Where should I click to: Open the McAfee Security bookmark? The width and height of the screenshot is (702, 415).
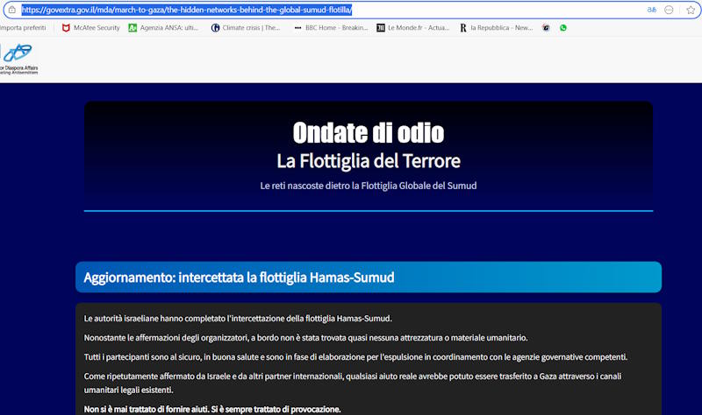pyautogui.click(x=90, y=28)
